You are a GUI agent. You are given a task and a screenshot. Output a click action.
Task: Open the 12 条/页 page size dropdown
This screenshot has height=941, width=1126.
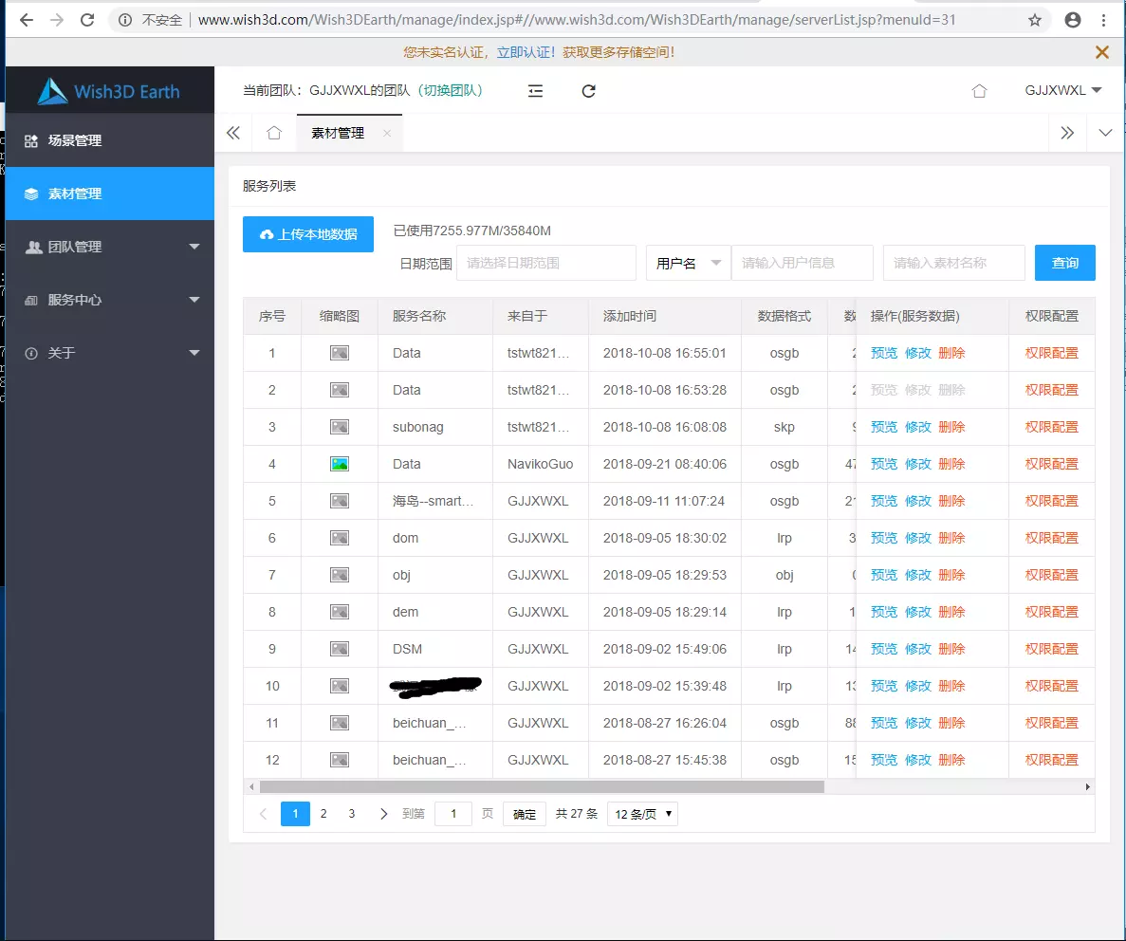[x=643, y=814]
